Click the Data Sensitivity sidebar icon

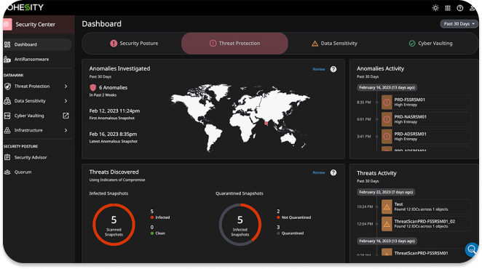(7, 101)
